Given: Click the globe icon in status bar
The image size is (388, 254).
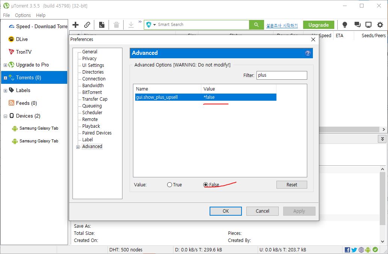Looking at the screenshot, I should tap(361, 250).
